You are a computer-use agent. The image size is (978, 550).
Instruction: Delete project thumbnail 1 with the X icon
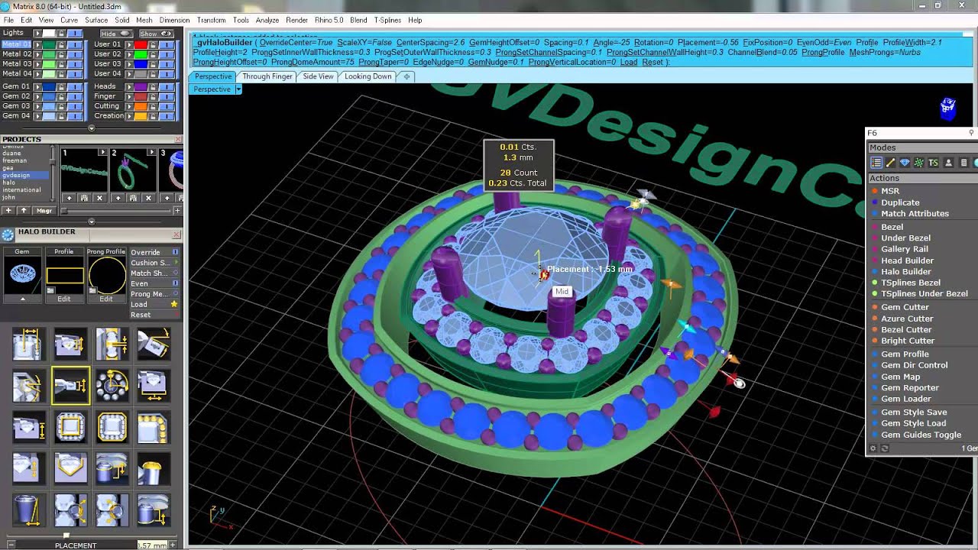99,198
